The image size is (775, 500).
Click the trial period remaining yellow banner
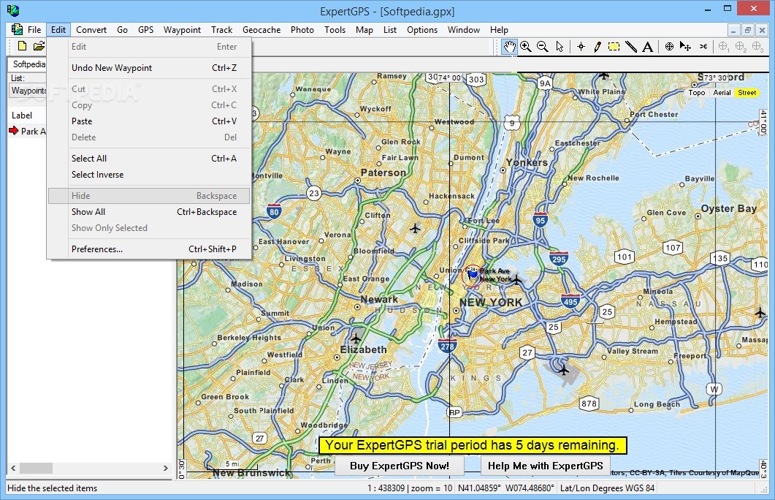coord(473,445)
